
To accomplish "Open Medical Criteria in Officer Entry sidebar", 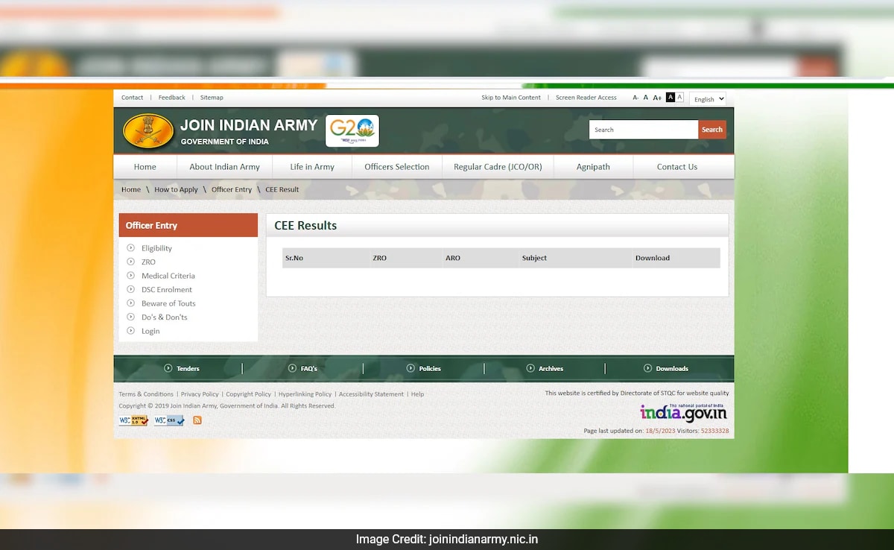I will (x=168, y=276).
